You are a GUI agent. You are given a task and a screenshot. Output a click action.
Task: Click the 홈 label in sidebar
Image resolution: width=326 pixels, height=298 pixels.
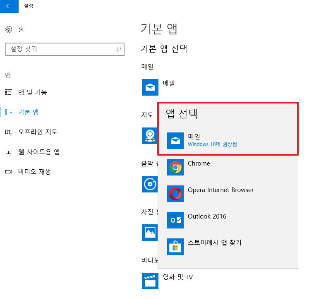(21, 29)
